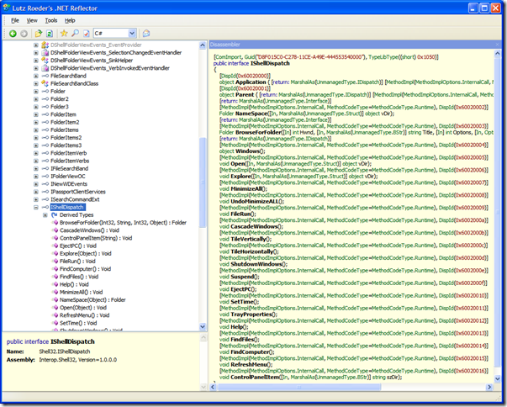507x407 pixels.
Task: Click the SetTime method icon
Action: tap(55, 323)
